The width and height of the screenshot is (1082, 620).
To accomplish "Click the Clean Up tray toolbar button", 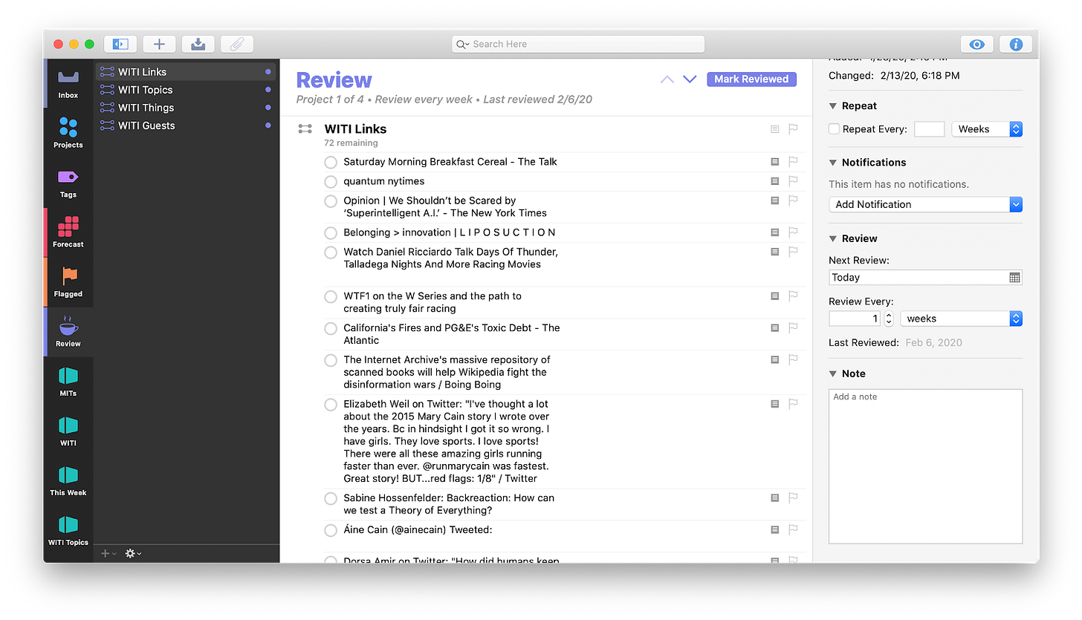I will point(198,44).
